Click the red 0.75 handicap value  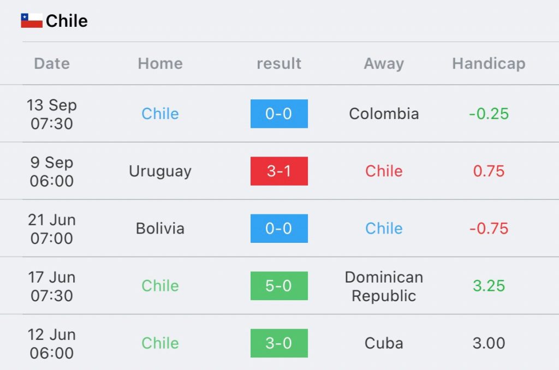489,171
